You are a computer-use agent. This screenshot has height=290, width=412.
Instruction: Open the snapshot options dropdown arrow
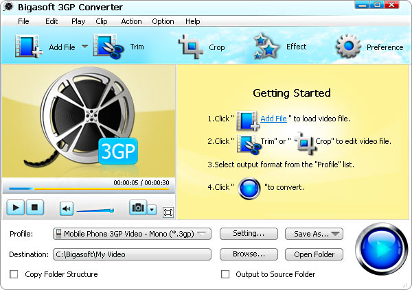pos(152,209)
